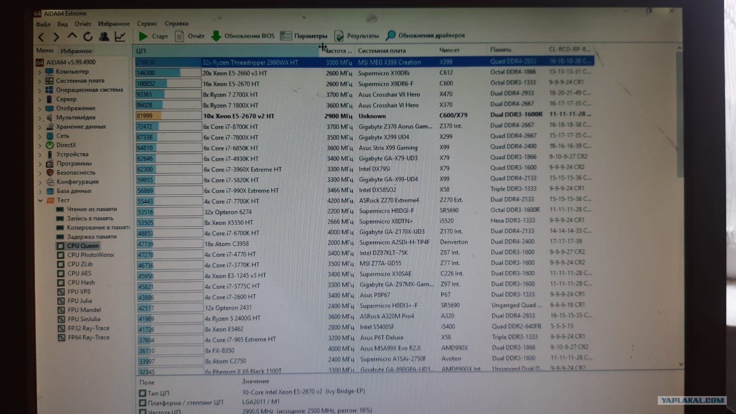Open the Отчёт menu in the menu bar
The height and width of the screenshot is (414, 736).
[83, 24]
